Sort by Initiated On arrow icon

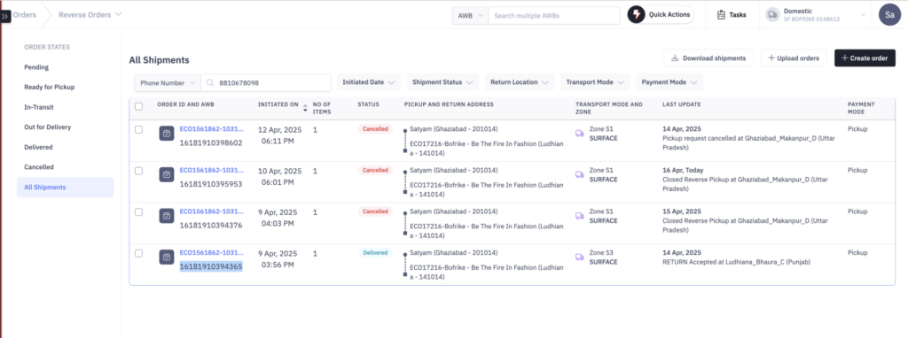[305, 107]
